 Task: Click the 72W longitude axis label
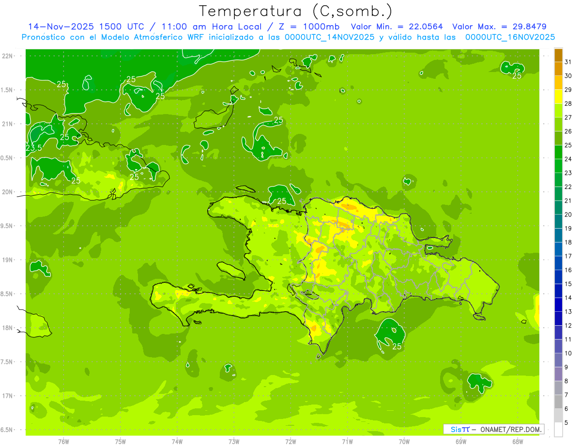(290, 442)
